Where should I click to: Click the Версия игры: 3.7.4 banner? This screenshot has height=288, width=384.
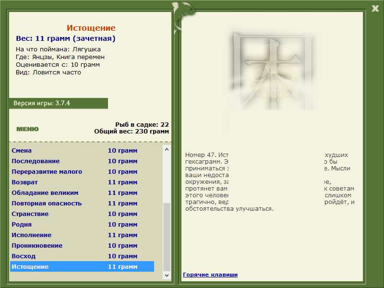(x=58, y=103)
